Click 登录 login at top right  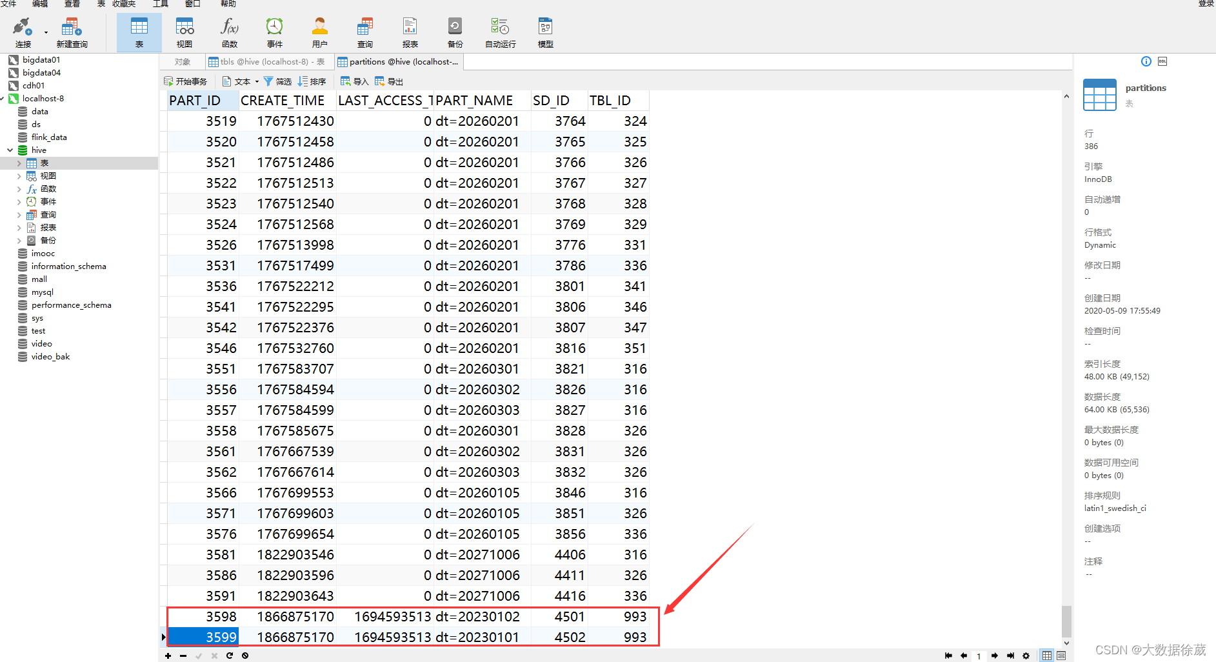click(x=1206, y=3)
